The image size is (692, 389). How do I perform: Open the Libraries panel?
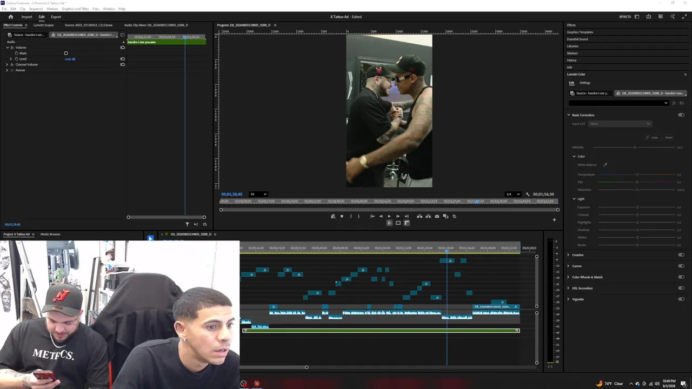[573, 46]
